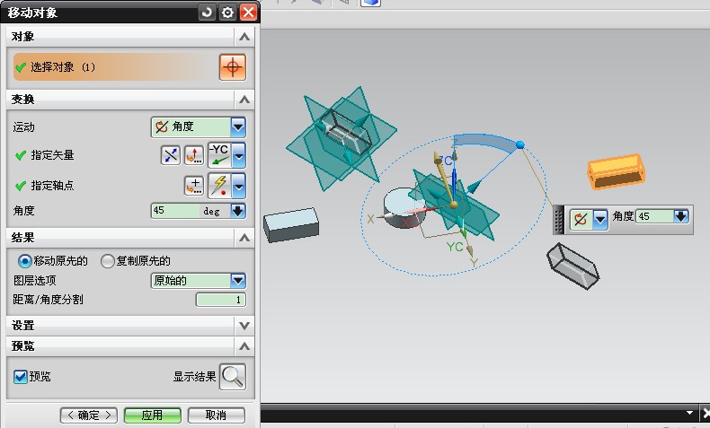Collapse the 变换 section
710x428 pixels.
(x=244, y=100)
